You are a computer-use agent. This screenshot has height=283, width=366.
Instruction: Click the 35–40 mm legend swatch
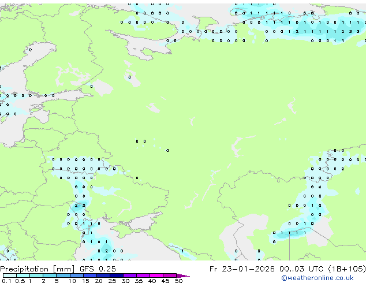pos(143,275)
